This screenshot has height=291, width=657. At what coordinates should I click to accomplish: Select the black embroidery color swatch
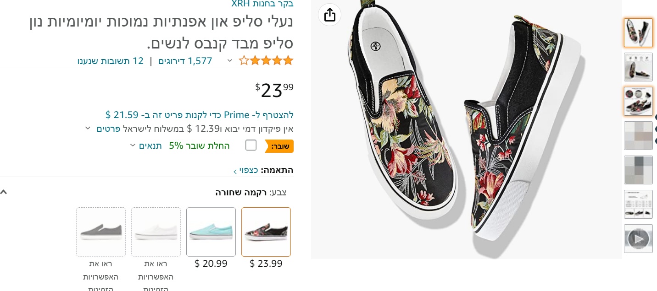[x=266, y=232]
